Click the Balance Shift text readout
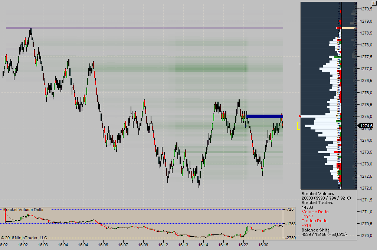Screen dimensions: 377x250 pos(315,230)
